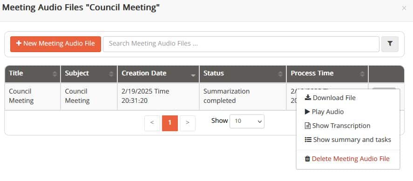413x181 pixels.
Task: Click the Title column header text
Action: [16, 73]
